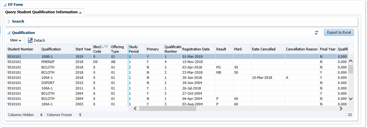
Task: Click Columns Frozen status label
Action: (x=60, y=115)
